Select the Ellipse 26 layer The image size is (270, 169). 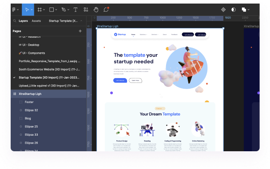48,143
